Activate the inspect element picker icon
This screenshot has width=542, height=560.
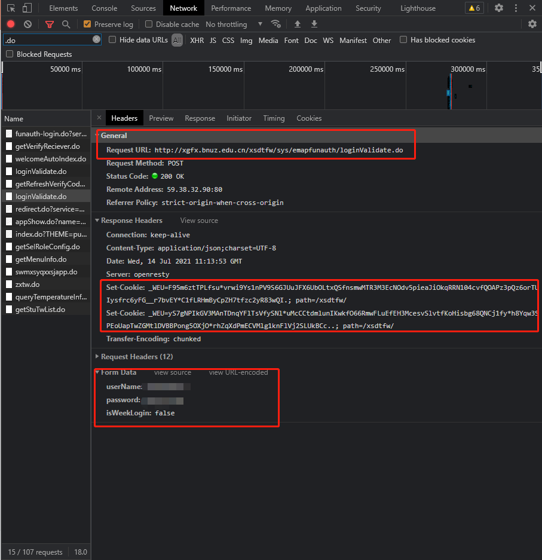(11, 8)
